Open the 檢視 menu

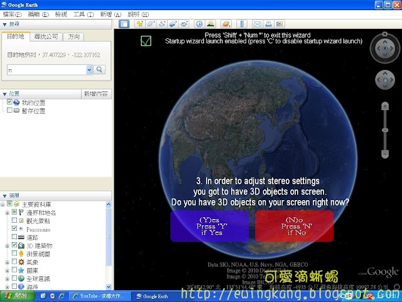(x=61, y=14)
